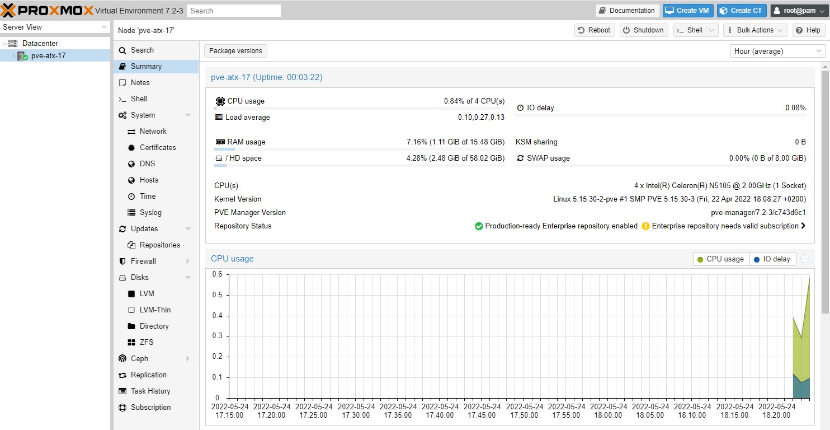The image size is (830, 430).
Task: Open the Network settings
Action: 156,131
